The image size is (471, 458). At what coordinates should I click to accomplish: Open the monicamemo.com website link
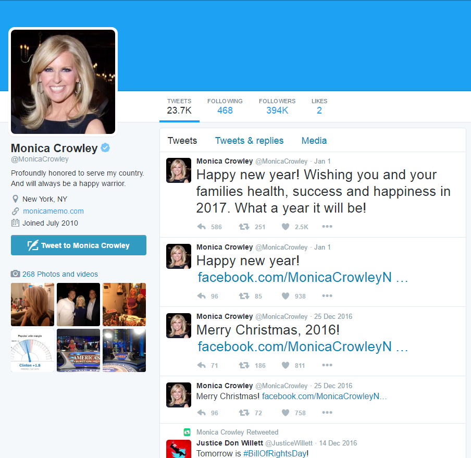click(53, 211)
